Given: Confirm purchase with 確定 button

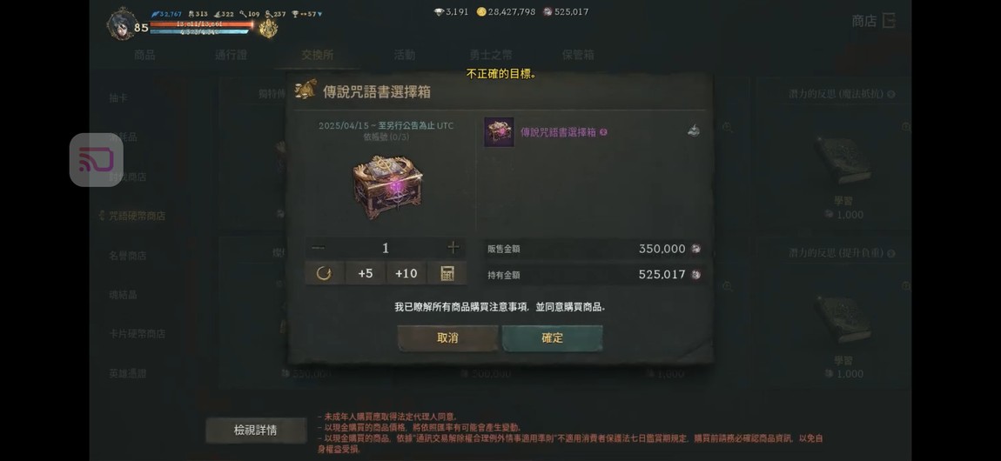Looking at the screenshot, I should point(552,338).
